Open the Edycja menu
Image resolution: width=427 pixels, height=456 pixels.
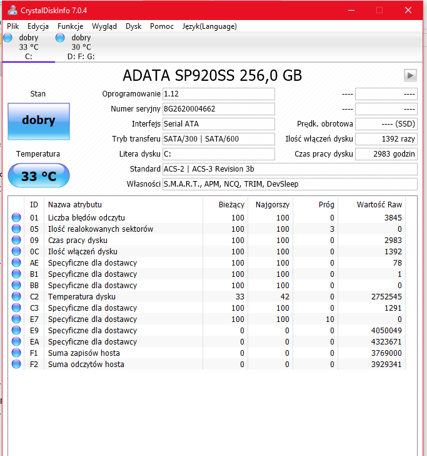pyautogui.click(x=38, y=26)
